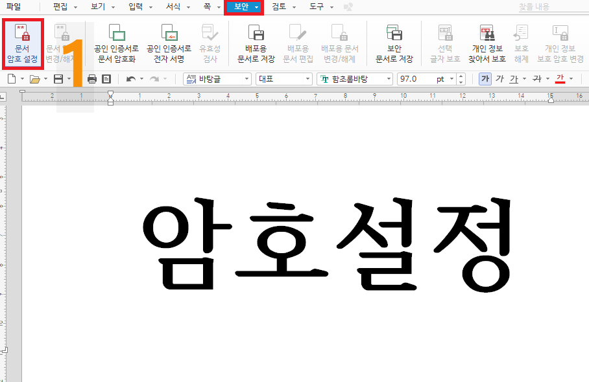Click the 공인 인증서로 전자 서명 icon

[170, 42]
